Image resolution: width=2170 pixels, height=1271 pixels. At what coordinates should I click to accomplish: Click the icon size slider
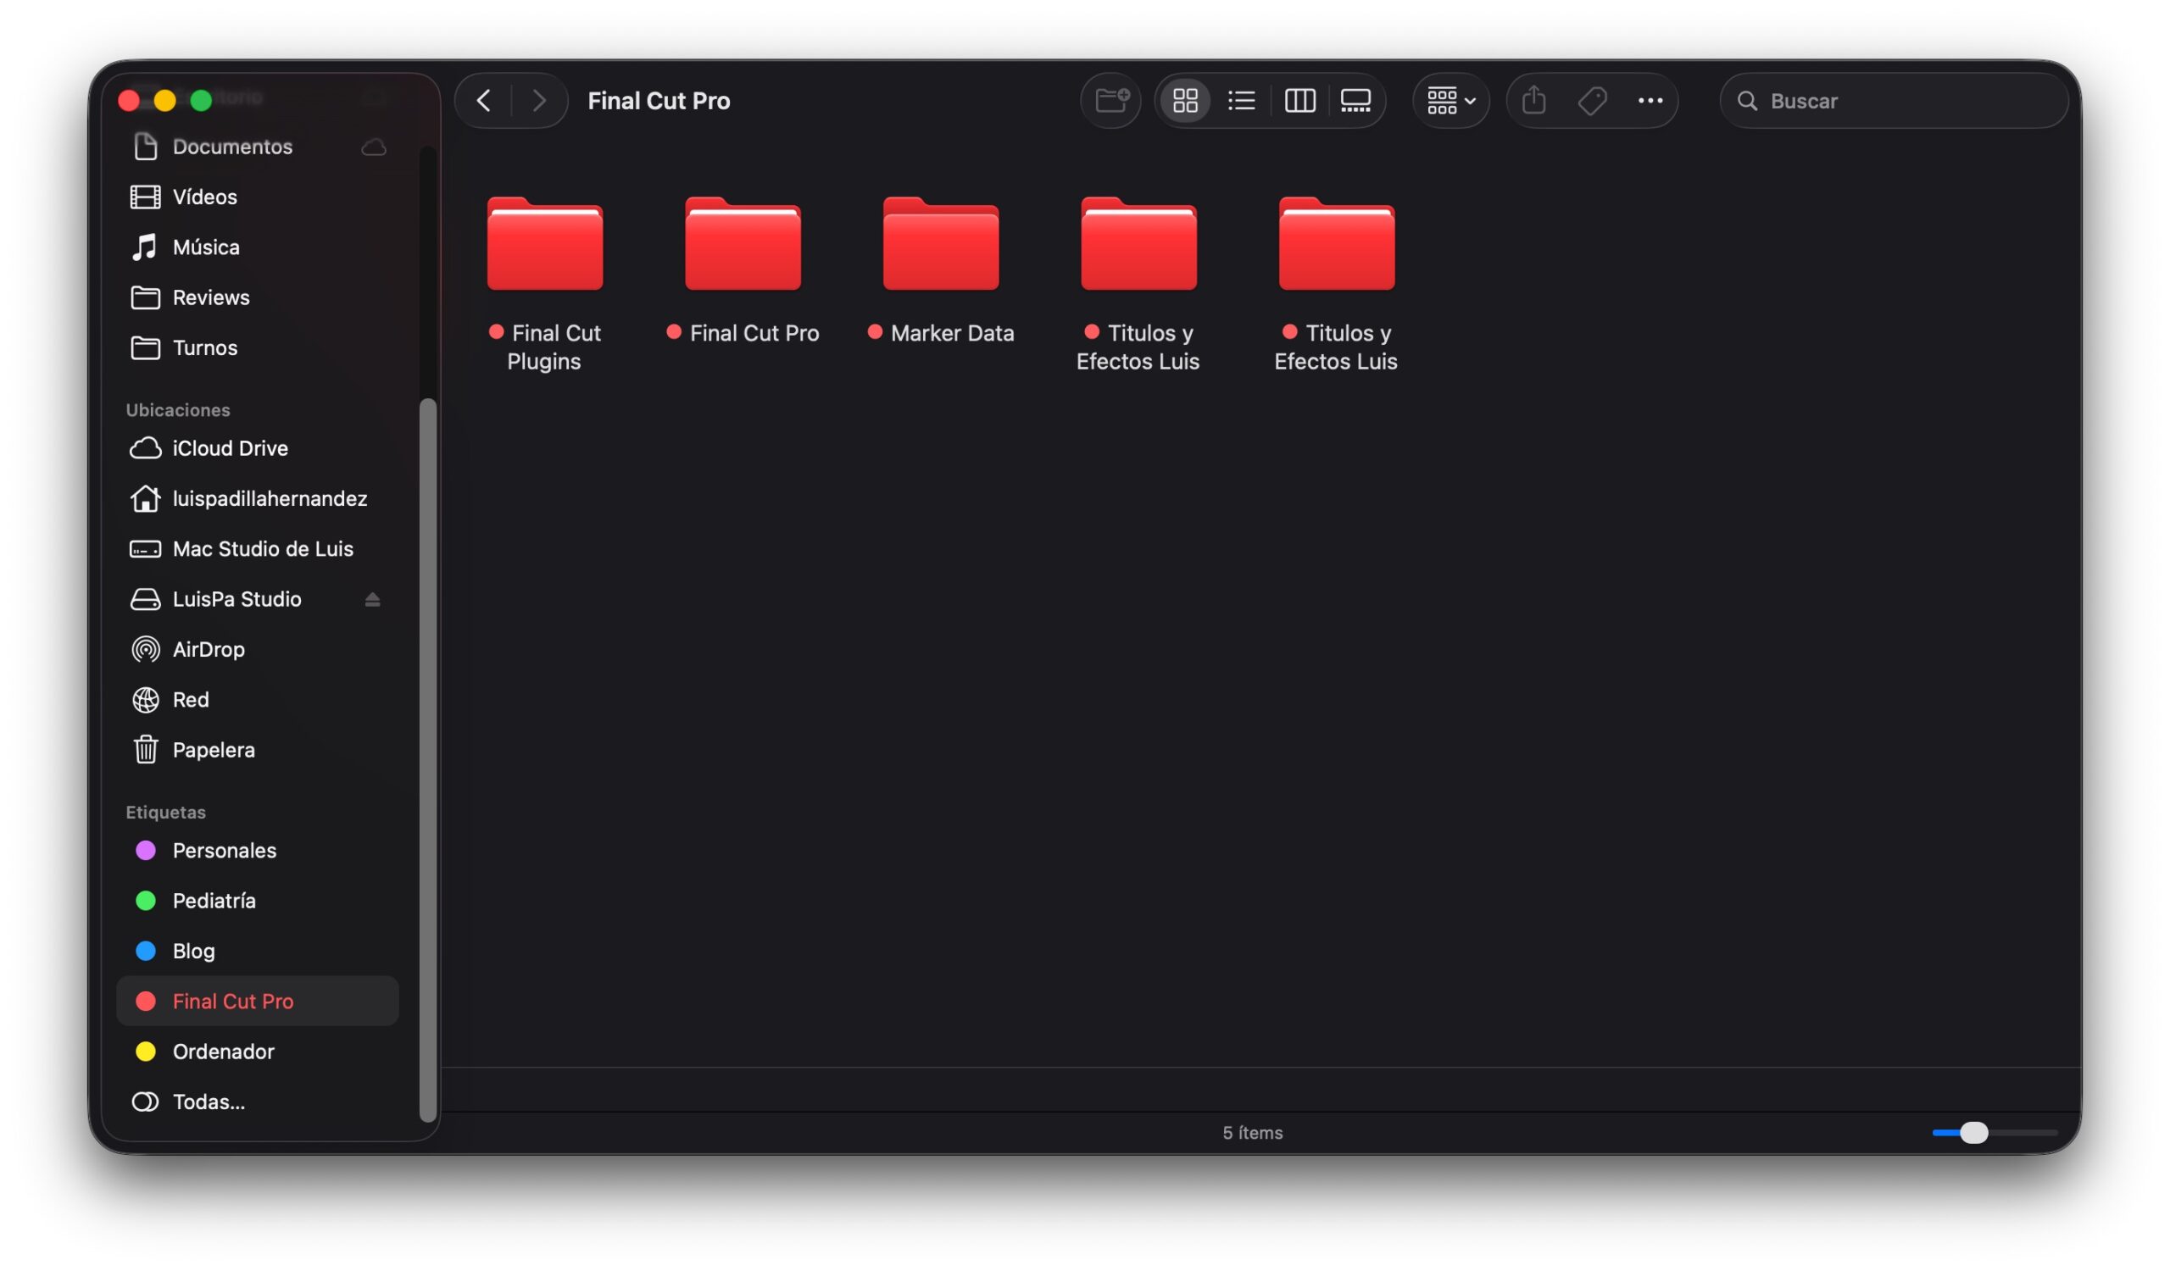(x=1995, y=1132)
